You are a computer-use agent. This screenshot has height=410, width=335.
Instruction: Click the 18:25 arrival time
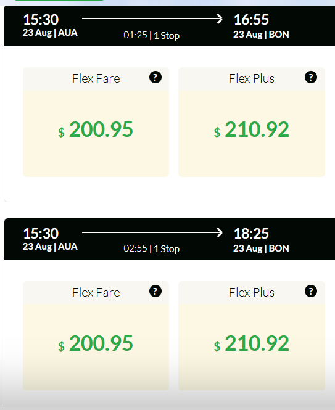click(251, 234)
